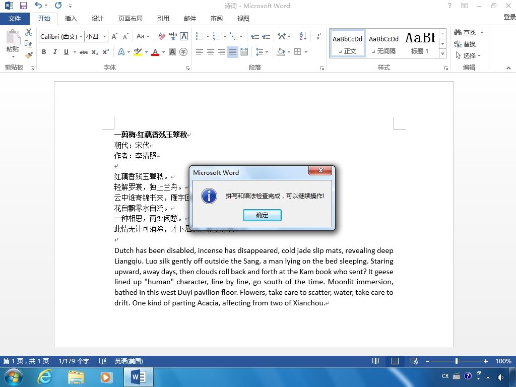Image resolution: width=516 pixels, height=387 pixels.
Task: Click the redo/repeat arrow icon
Action: pyautogui.click(x=58, y=5)
